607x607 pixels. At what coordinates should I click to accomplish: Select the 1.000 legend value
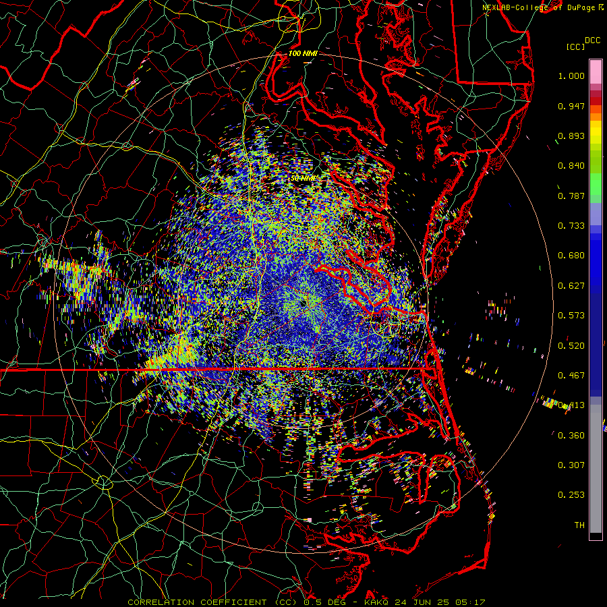571,76
